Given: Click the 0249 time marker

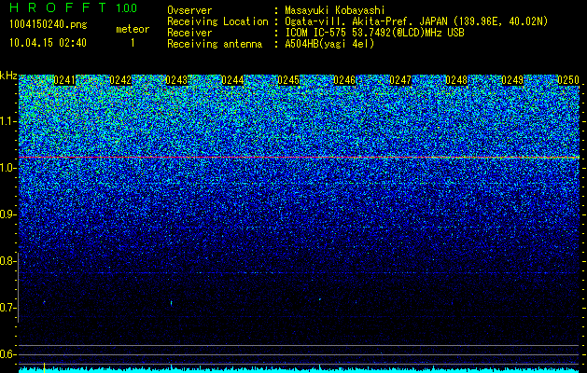Looking at the screenshot, I should click(x=512, y=80).
